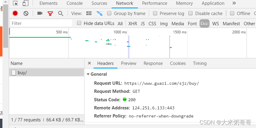The height and width of the screenshot is (128, 256).
Task: Stop recording network log
Action: 15,13
